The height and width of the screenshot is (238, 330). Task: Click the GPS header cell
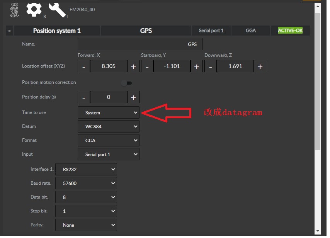click(146, 31)
